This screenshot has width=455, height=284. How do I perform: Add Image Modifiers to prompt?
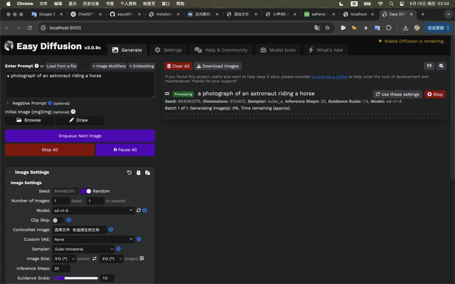pos(109,66)
